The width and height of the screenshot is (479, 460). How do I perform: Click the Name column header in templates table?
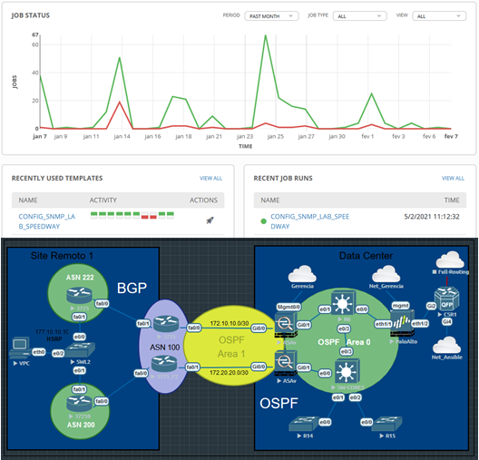click(28, 201)
